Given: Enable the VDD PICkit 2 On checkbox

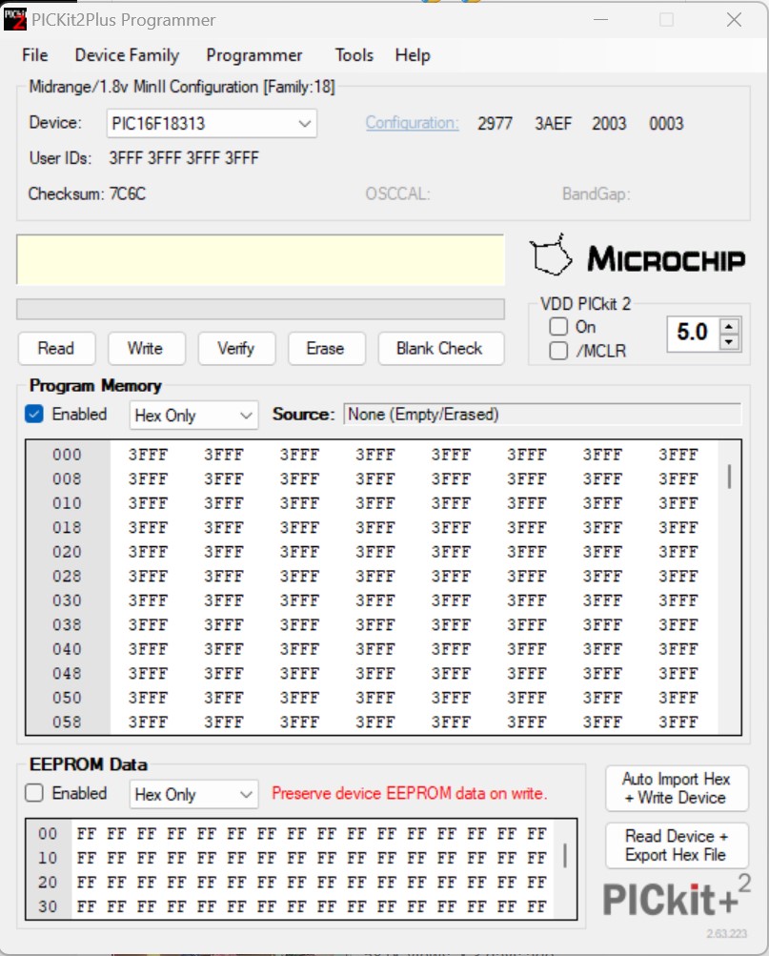Looking at the screenshot, I should 558,327.
